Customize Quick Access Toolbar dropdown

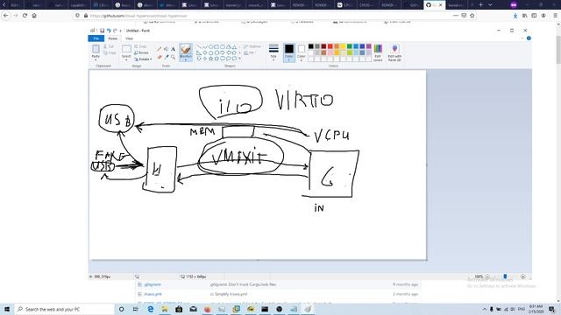click(121, 31)
